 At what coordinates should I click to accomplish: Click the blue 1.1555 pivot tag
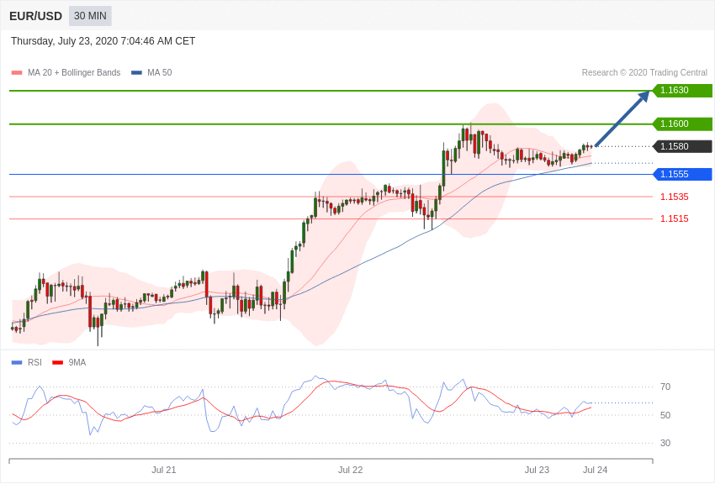pyautogui.click(x=682, y=175)
